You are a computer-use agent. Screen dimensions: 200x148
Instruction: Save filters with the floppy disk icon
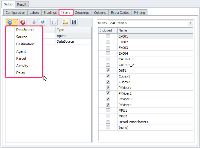pos(73,22)
